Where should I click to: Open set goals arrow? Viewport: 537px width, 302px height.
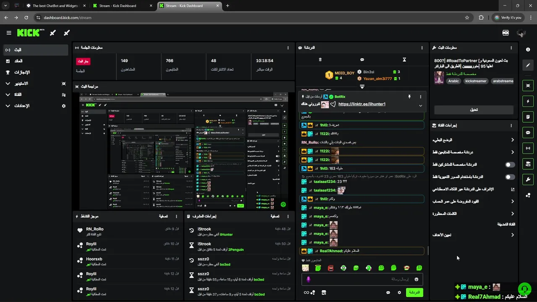pos(512,235)
